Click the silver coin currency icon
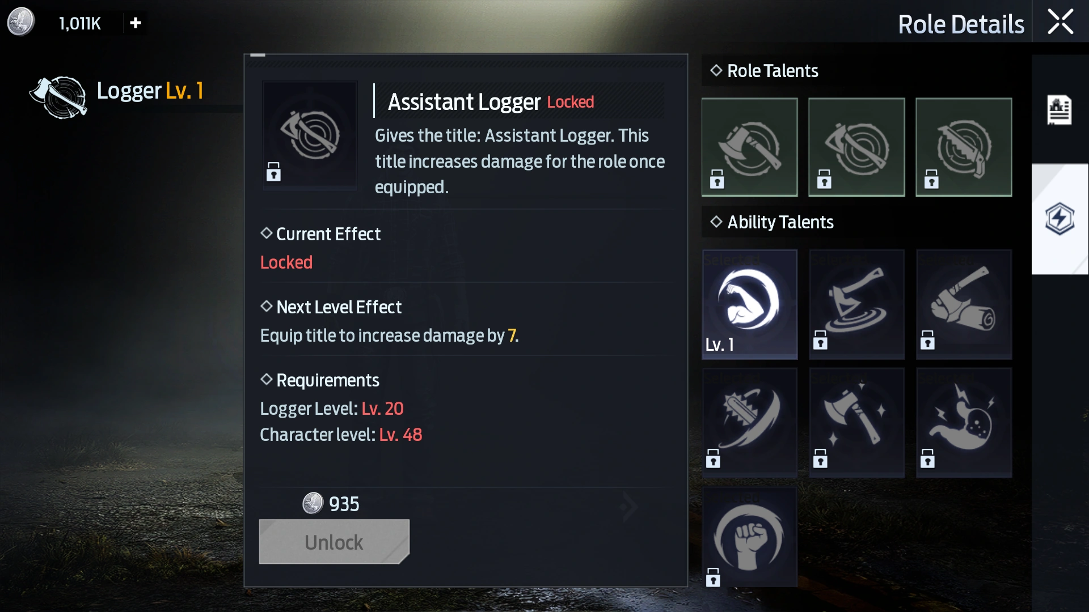Image resolution: width=1089 pixels, height=612 pixels. tap(21, 22)
